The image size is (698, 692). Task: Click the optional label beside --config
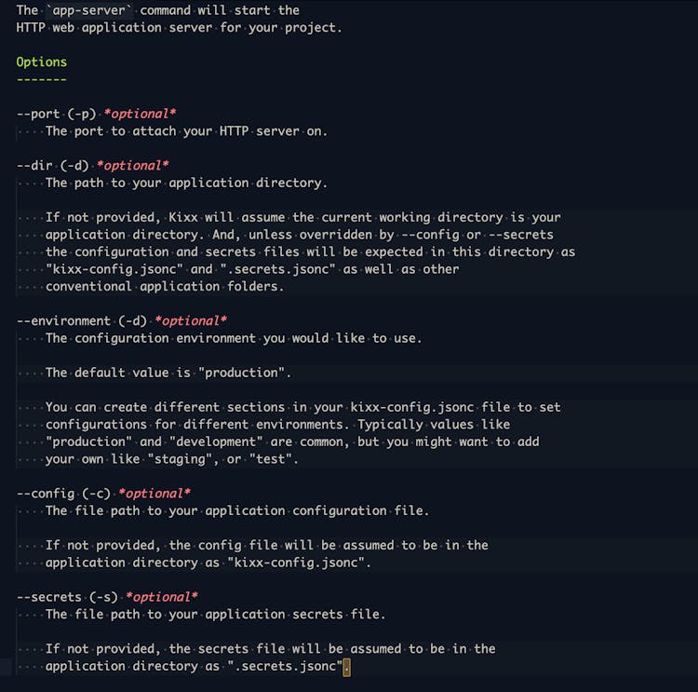(154, 494)
